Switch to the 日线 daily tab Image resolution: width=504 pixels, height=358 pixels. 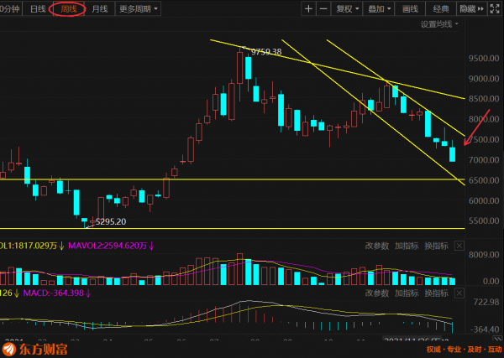pos(38,8)
